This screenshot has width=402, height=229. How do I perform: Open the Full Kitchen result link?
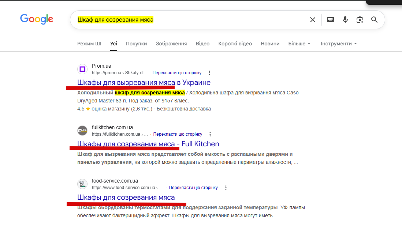click(x=148, y=144)
